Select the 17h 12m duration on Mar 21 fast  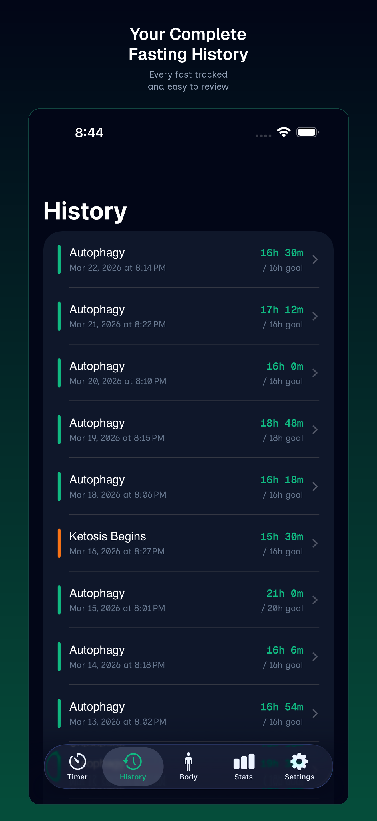click(x=282, y=309)
